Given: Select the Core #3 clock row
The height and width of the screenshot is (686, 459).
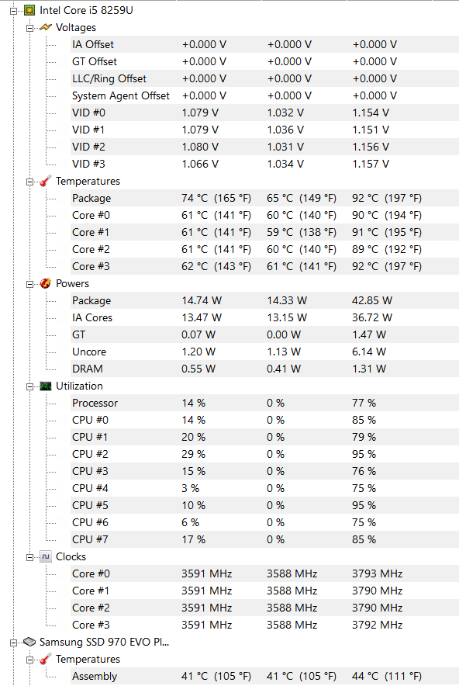Looking at the screenshot, I should (x=264, y=625).
